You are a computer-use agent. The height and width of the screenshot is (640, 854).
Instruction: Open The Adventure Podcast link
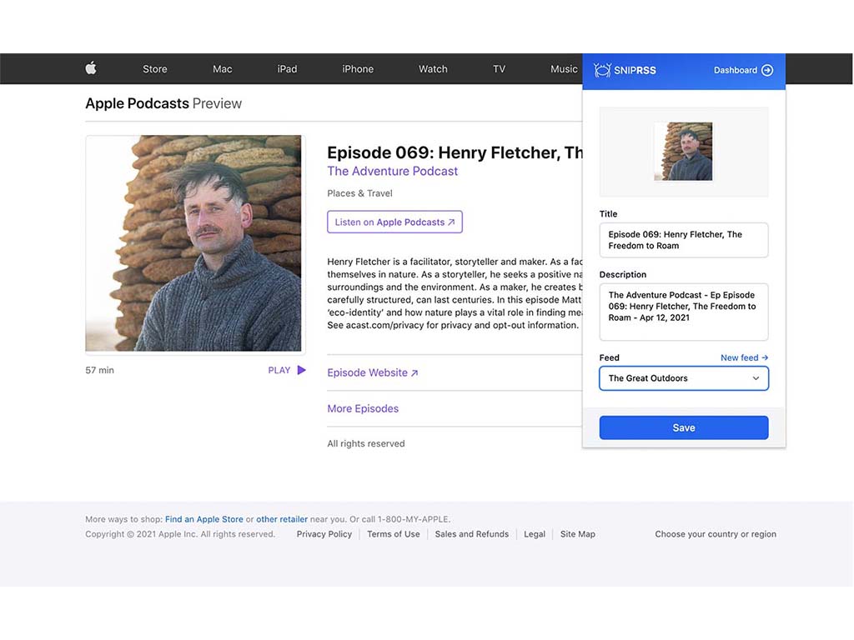pyautogui.click(x=392, y=171)
